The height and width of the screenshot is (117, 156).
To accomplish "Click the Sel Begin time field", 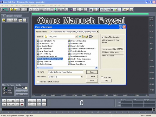I will tap(127, 102).
